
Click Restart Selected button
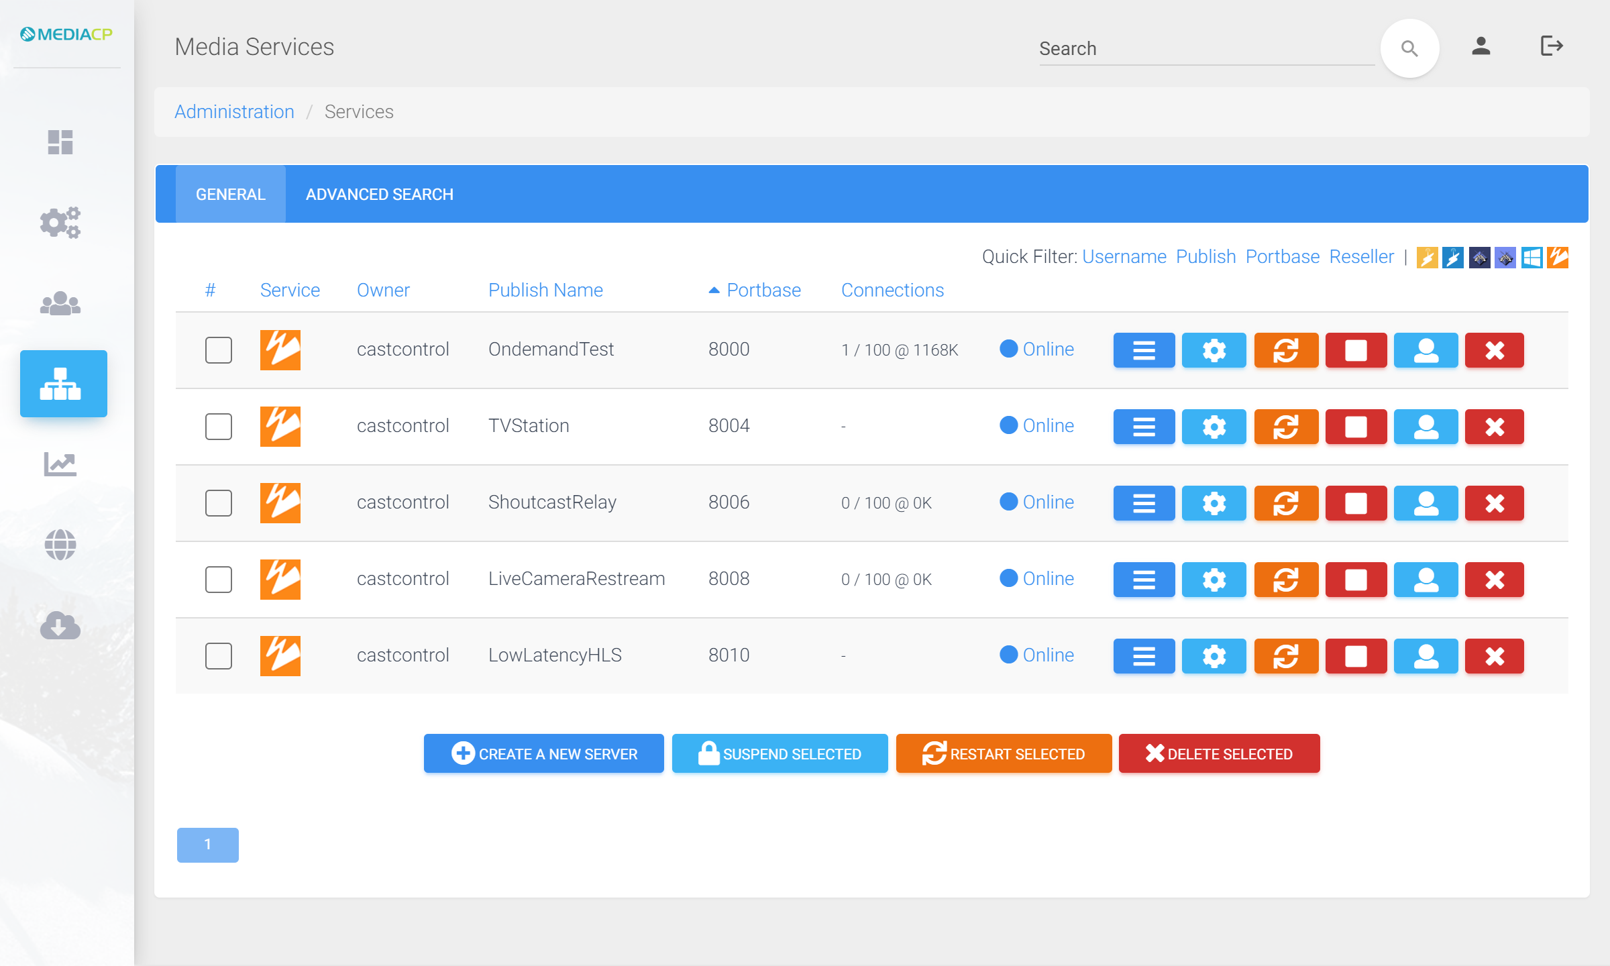(1004, 754)
